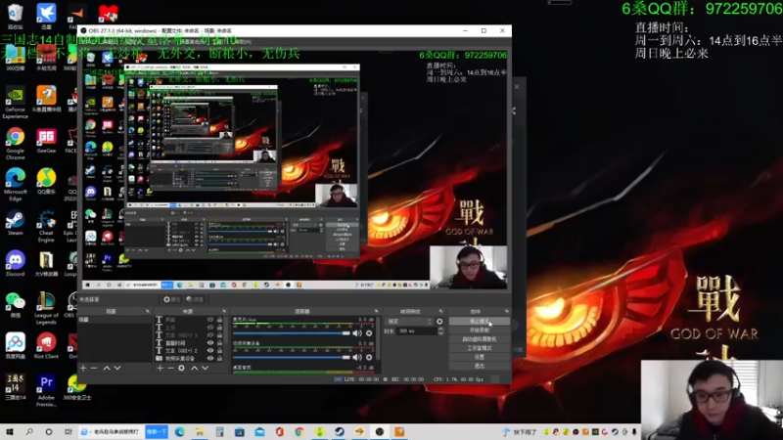Image resolution: width=783 pixels, height=440 pixels.
Task: Toggle visibility of video capture device source
Action: click(210, 358)
